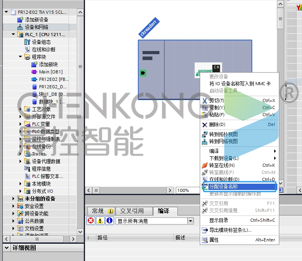This screenshot has width=302, height=261.
Task: Click 添加新块 in program blocks
Action: pyautogui.click(x=48, y=64)
